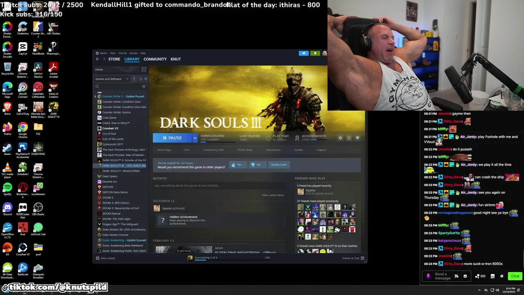This screenshot has width=524, height=295.
Task: Switch to the STORE tab
Action: click(114, 59)
